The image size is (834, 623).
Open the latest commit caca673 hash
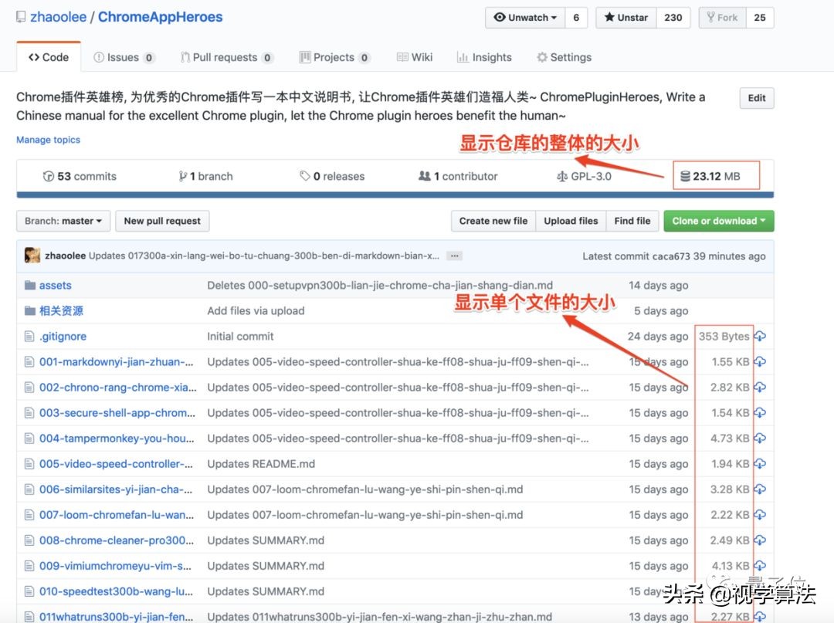pyautogui.click(x=671, y=256)
